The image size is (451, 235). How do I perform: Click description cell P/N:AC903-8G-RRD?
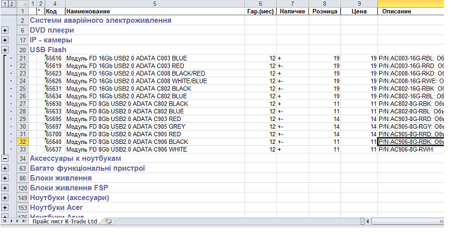pos(411,119)
